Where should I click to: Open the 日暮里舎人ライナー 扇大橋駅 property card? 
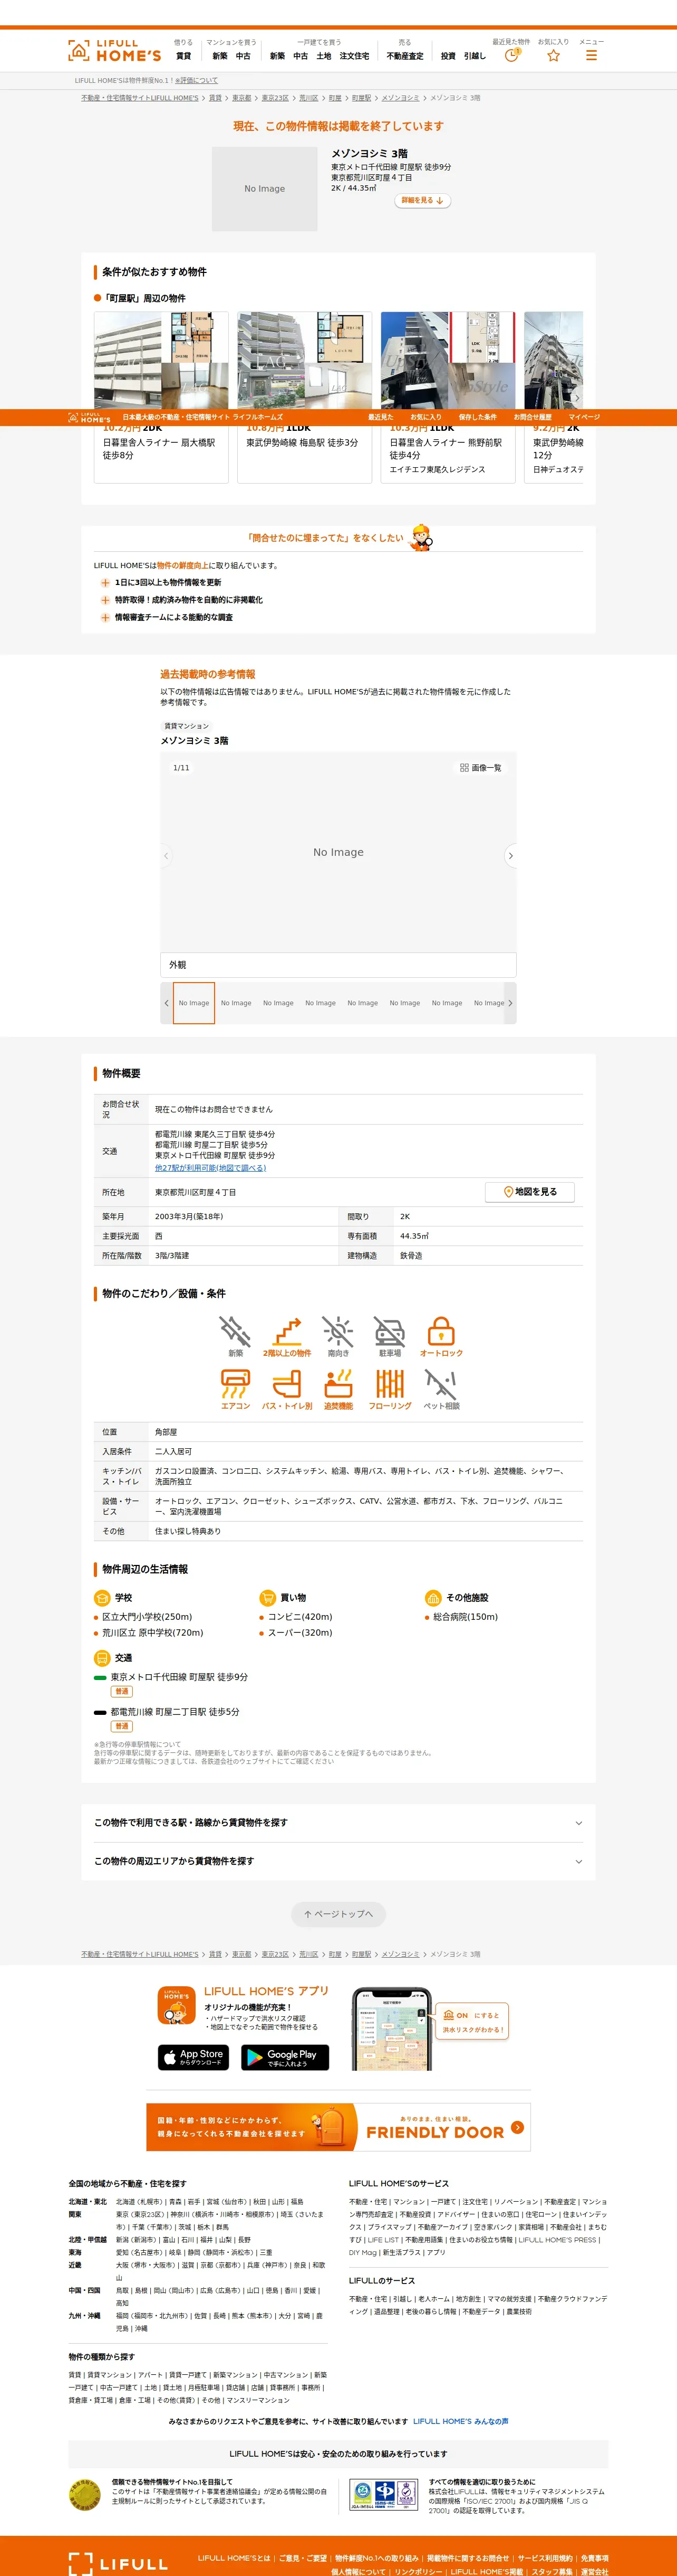point(162,397)
